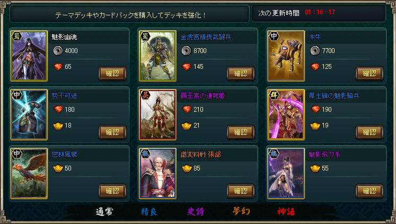The image size is (396, 224).
Task: Click the faction badge on the 木牛 card
Action: (274, 36)
